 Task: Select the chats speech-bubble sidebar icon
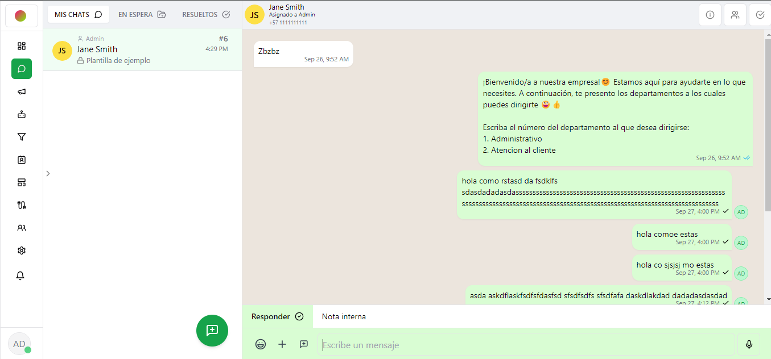(22, 69)
